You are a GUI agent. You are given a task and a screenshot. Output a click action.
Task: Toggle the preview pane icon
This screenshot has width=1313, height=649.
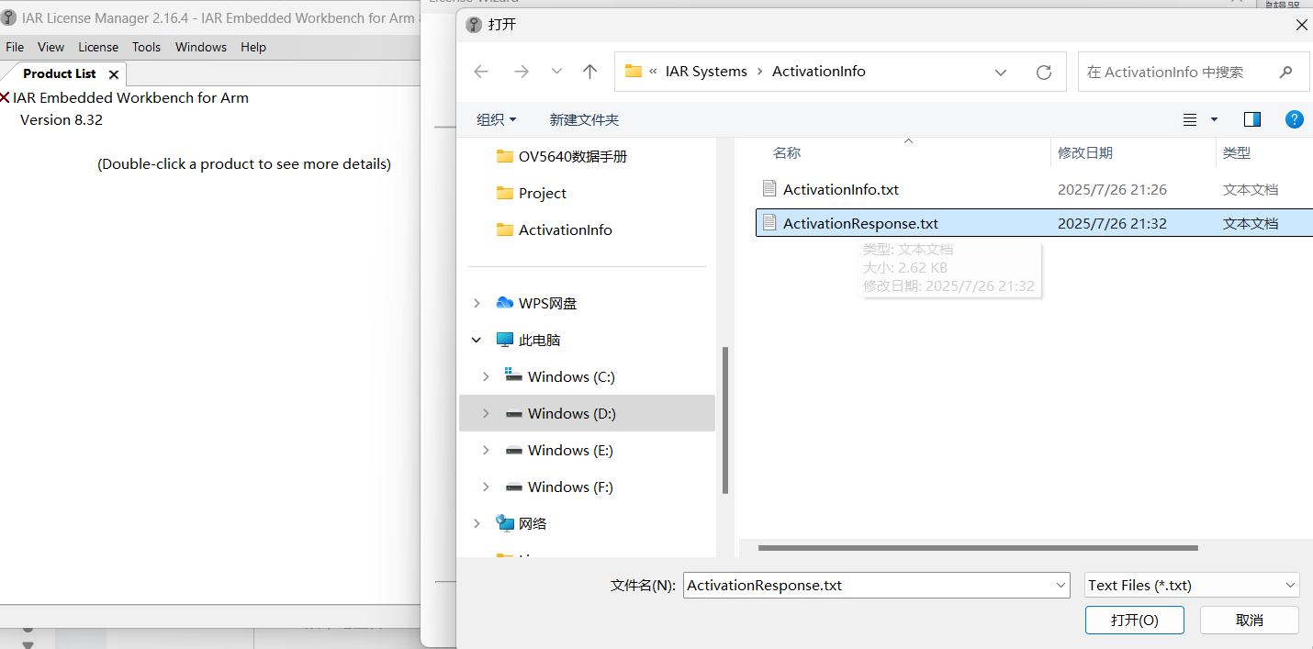coord(1252,119)
